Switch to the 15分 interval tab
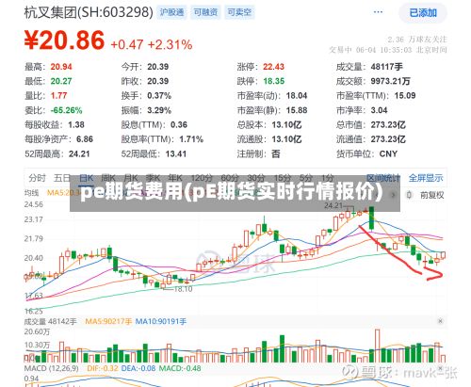 [x=283, y=178]
